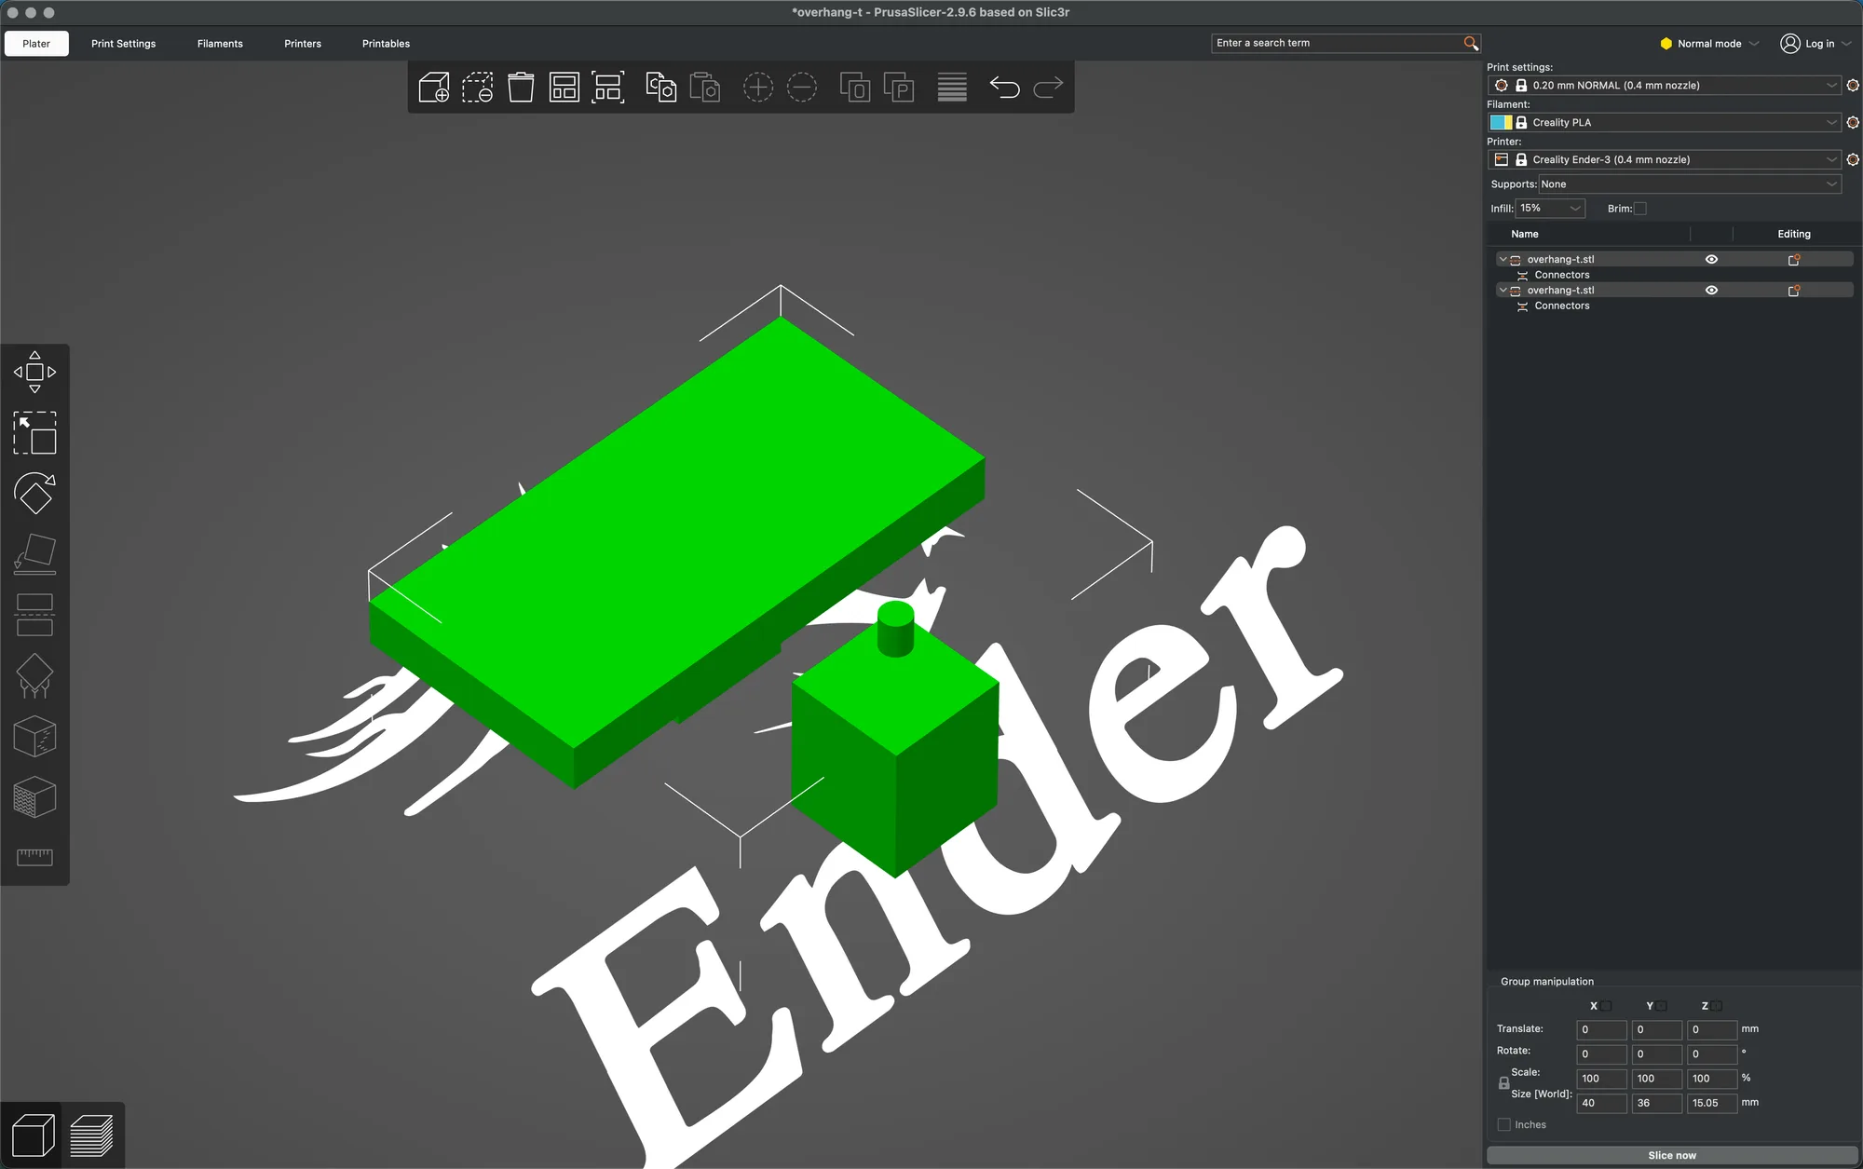Switch to 3D editor view
Screen dimensions: 1863x1169
[x=33, y=1135]
